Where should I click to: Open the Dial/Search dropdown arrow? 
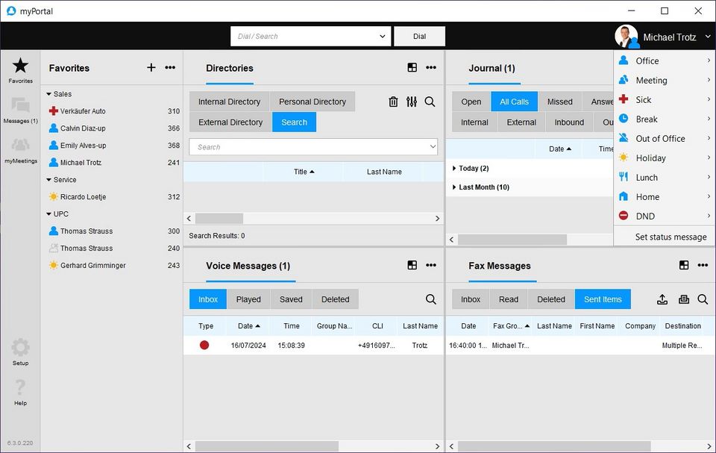click(383, 36)
